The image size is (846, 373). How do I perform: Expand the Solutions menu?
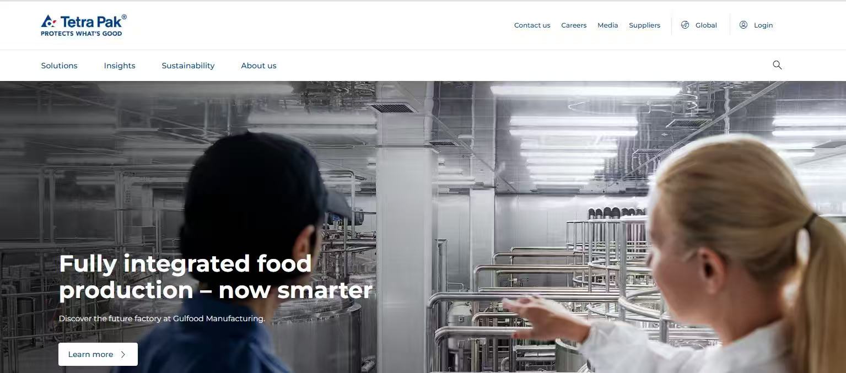click(59, 66)
